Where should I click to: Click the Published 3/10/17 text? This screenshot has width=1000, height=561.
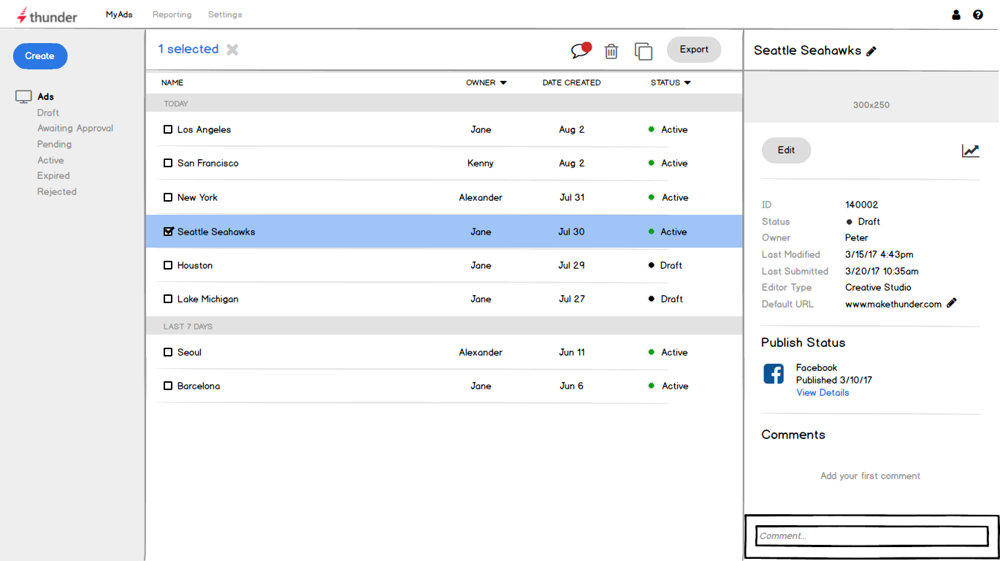(834, 380)
